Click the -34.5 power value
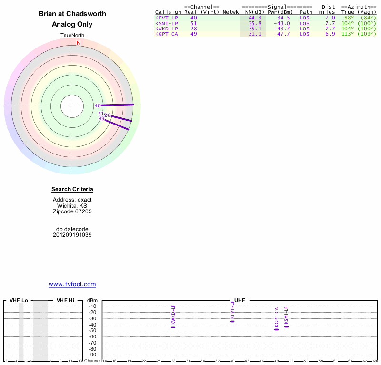The image size is (381, 365). point(281,18)
